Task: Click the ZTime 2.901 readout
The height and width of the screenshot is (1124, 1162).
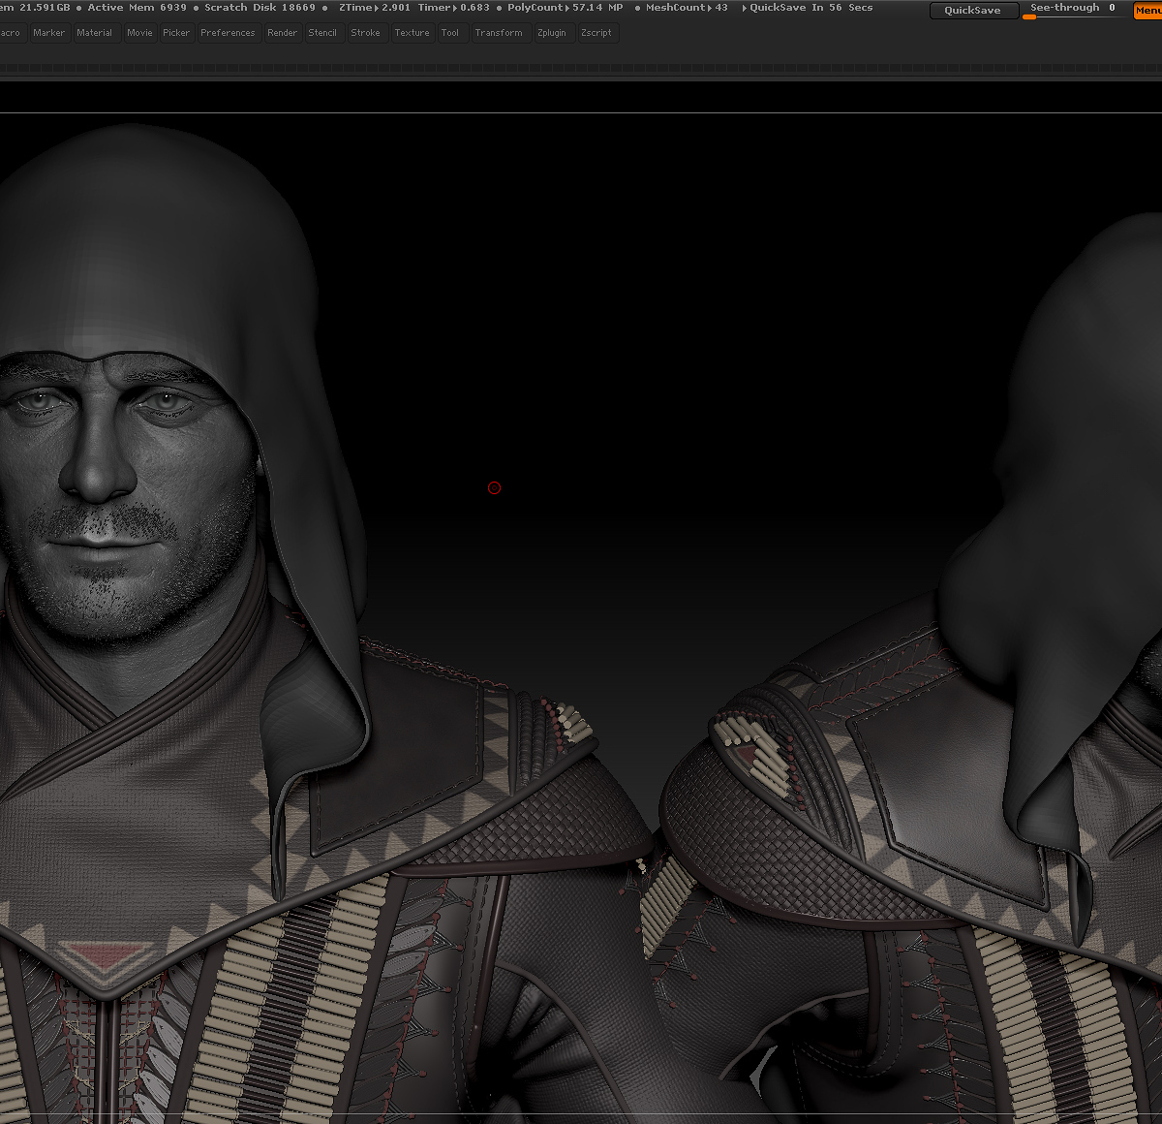Action: point(375,8)
